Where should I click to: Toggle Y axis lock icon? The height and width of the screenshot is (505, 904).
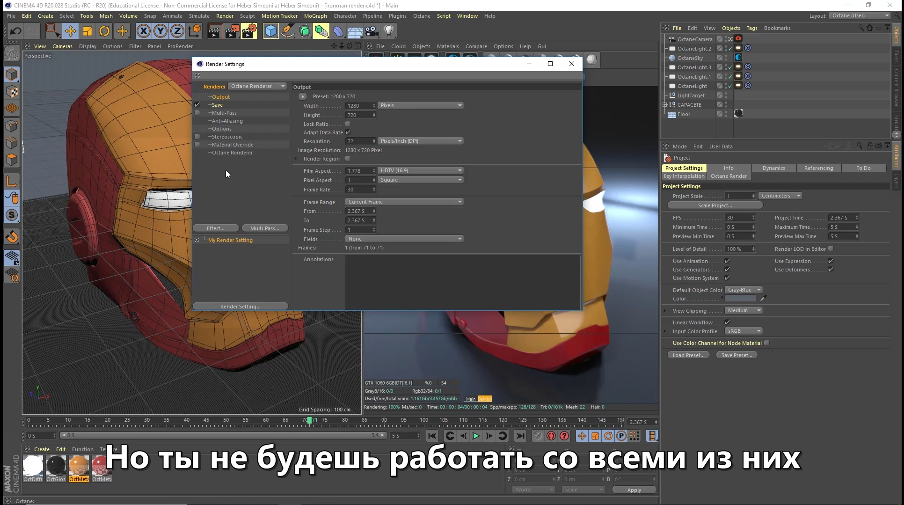pos(160,31)
